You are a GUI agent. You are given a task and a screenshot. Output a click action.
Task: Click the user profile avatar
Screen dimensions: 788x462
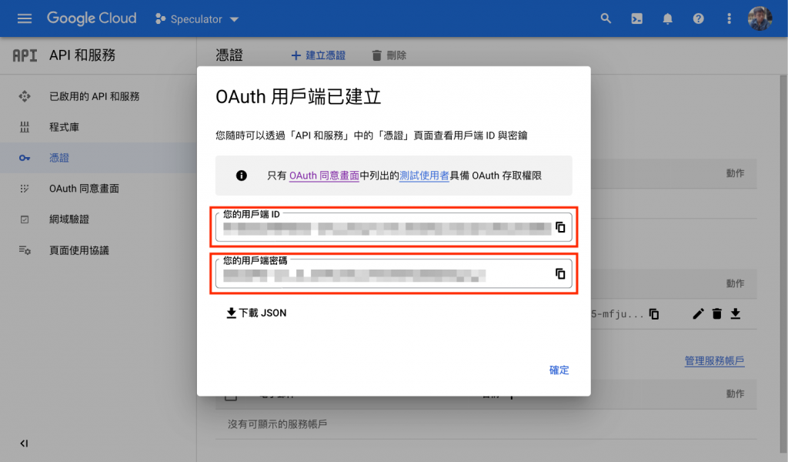tap(760, 18)
